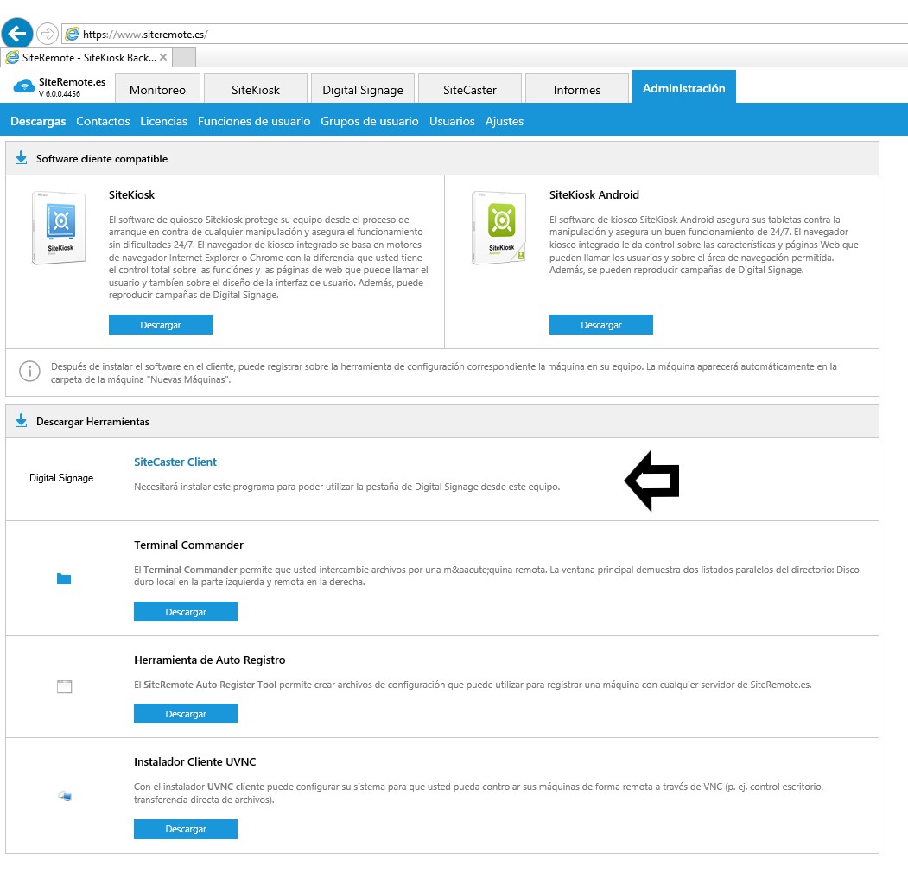Image resolution: width=908 pixels, height=873 pixels.
Task: Click the browser forward arrow button
Action: click(x=48, y=34)
